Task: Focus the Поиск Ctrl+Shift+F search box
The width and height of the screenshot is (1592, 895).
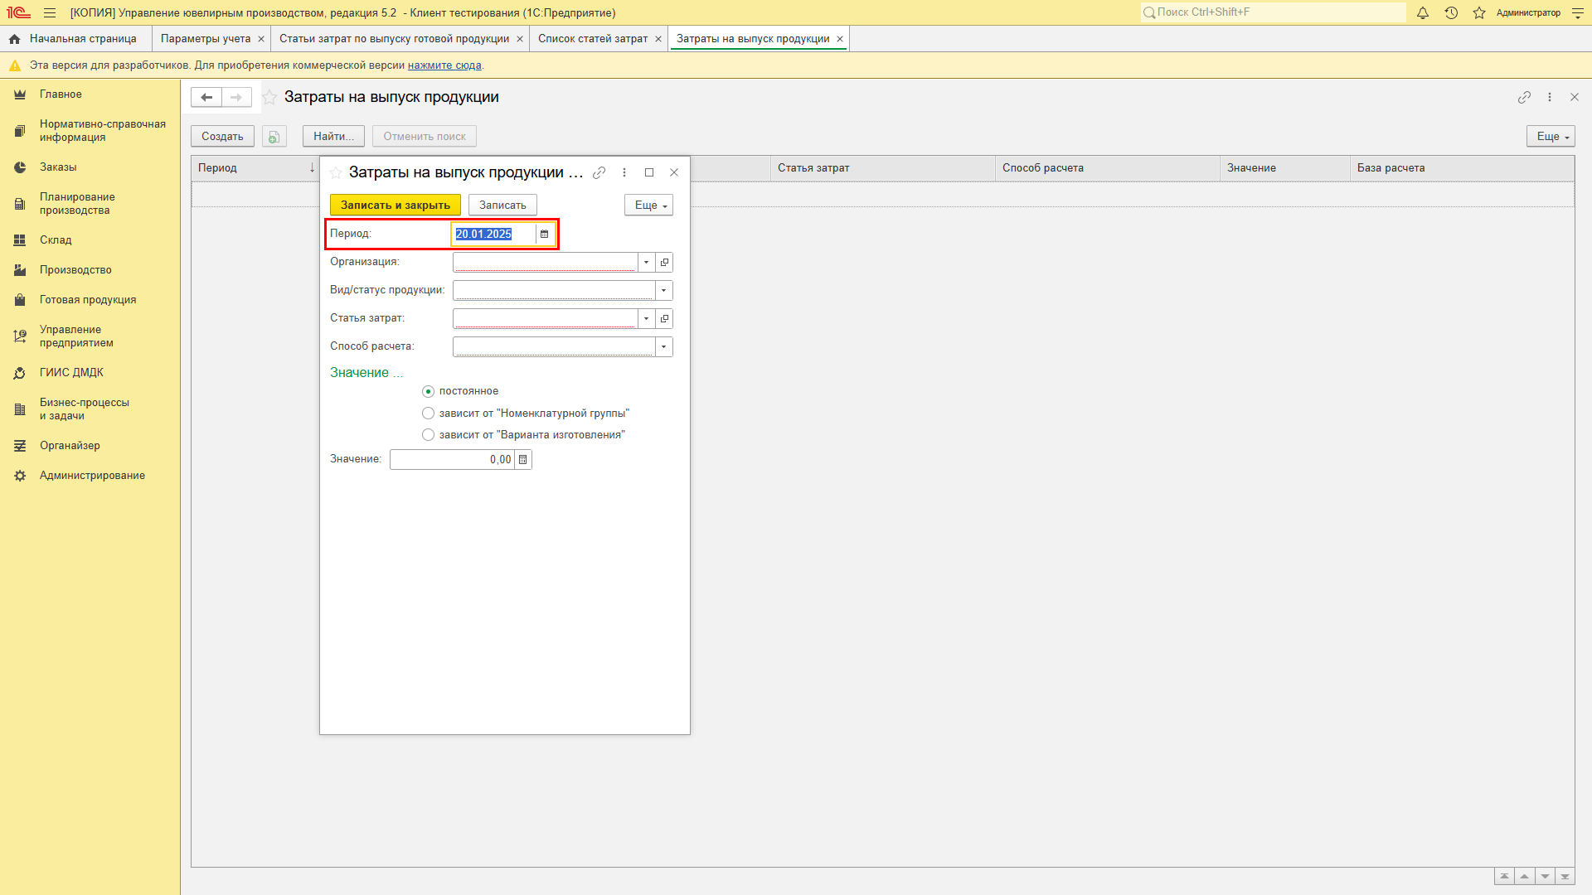Action: (1274, 12)
